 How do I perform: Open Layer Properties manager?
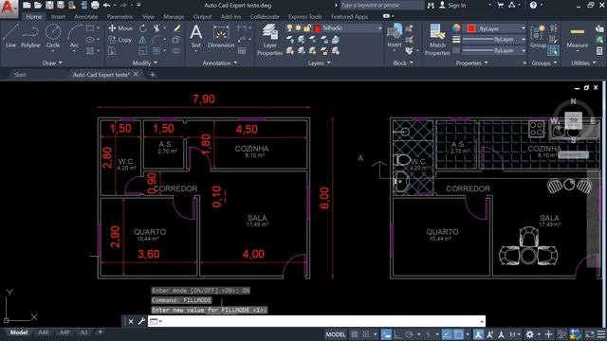pos(269,39)
